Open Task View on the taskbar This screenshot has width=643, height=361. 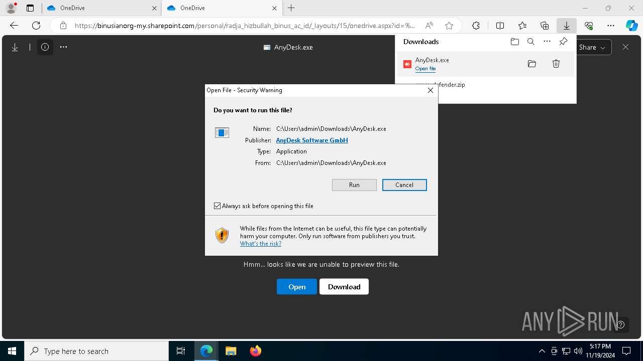pos(181,351)
